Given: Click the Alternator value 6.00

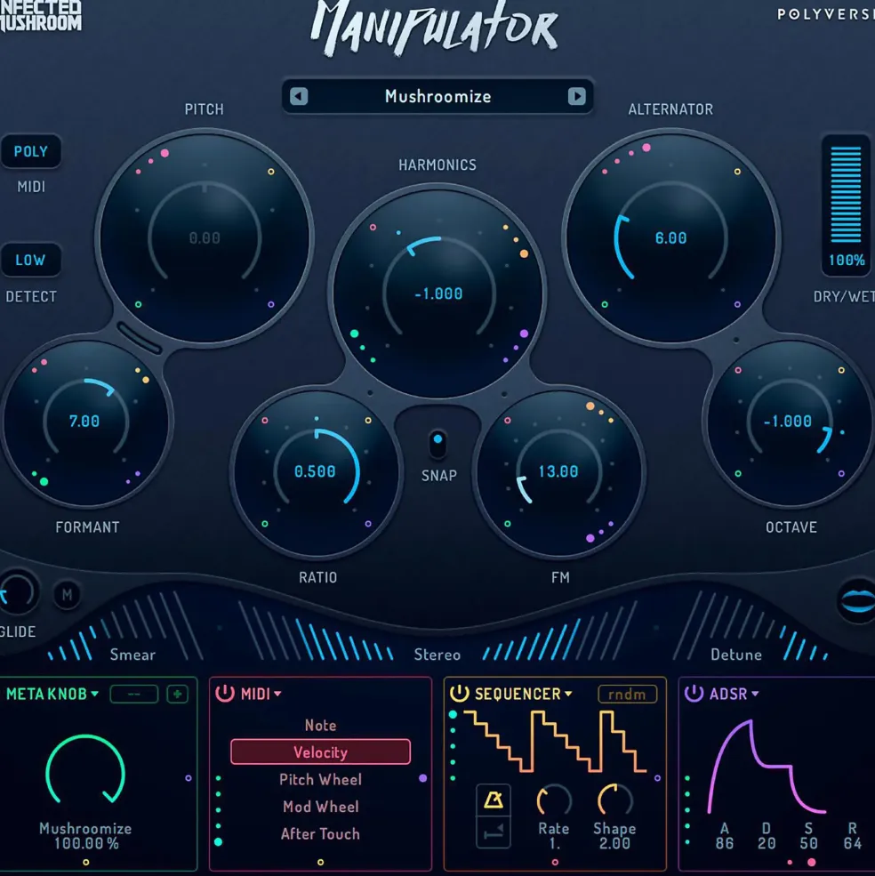Looking at the screenshot, I should (670, 238).
